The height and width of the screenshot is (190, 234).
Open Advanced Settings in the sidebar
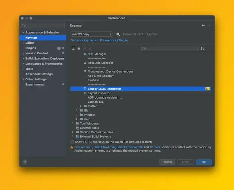(x=39, y=74)
